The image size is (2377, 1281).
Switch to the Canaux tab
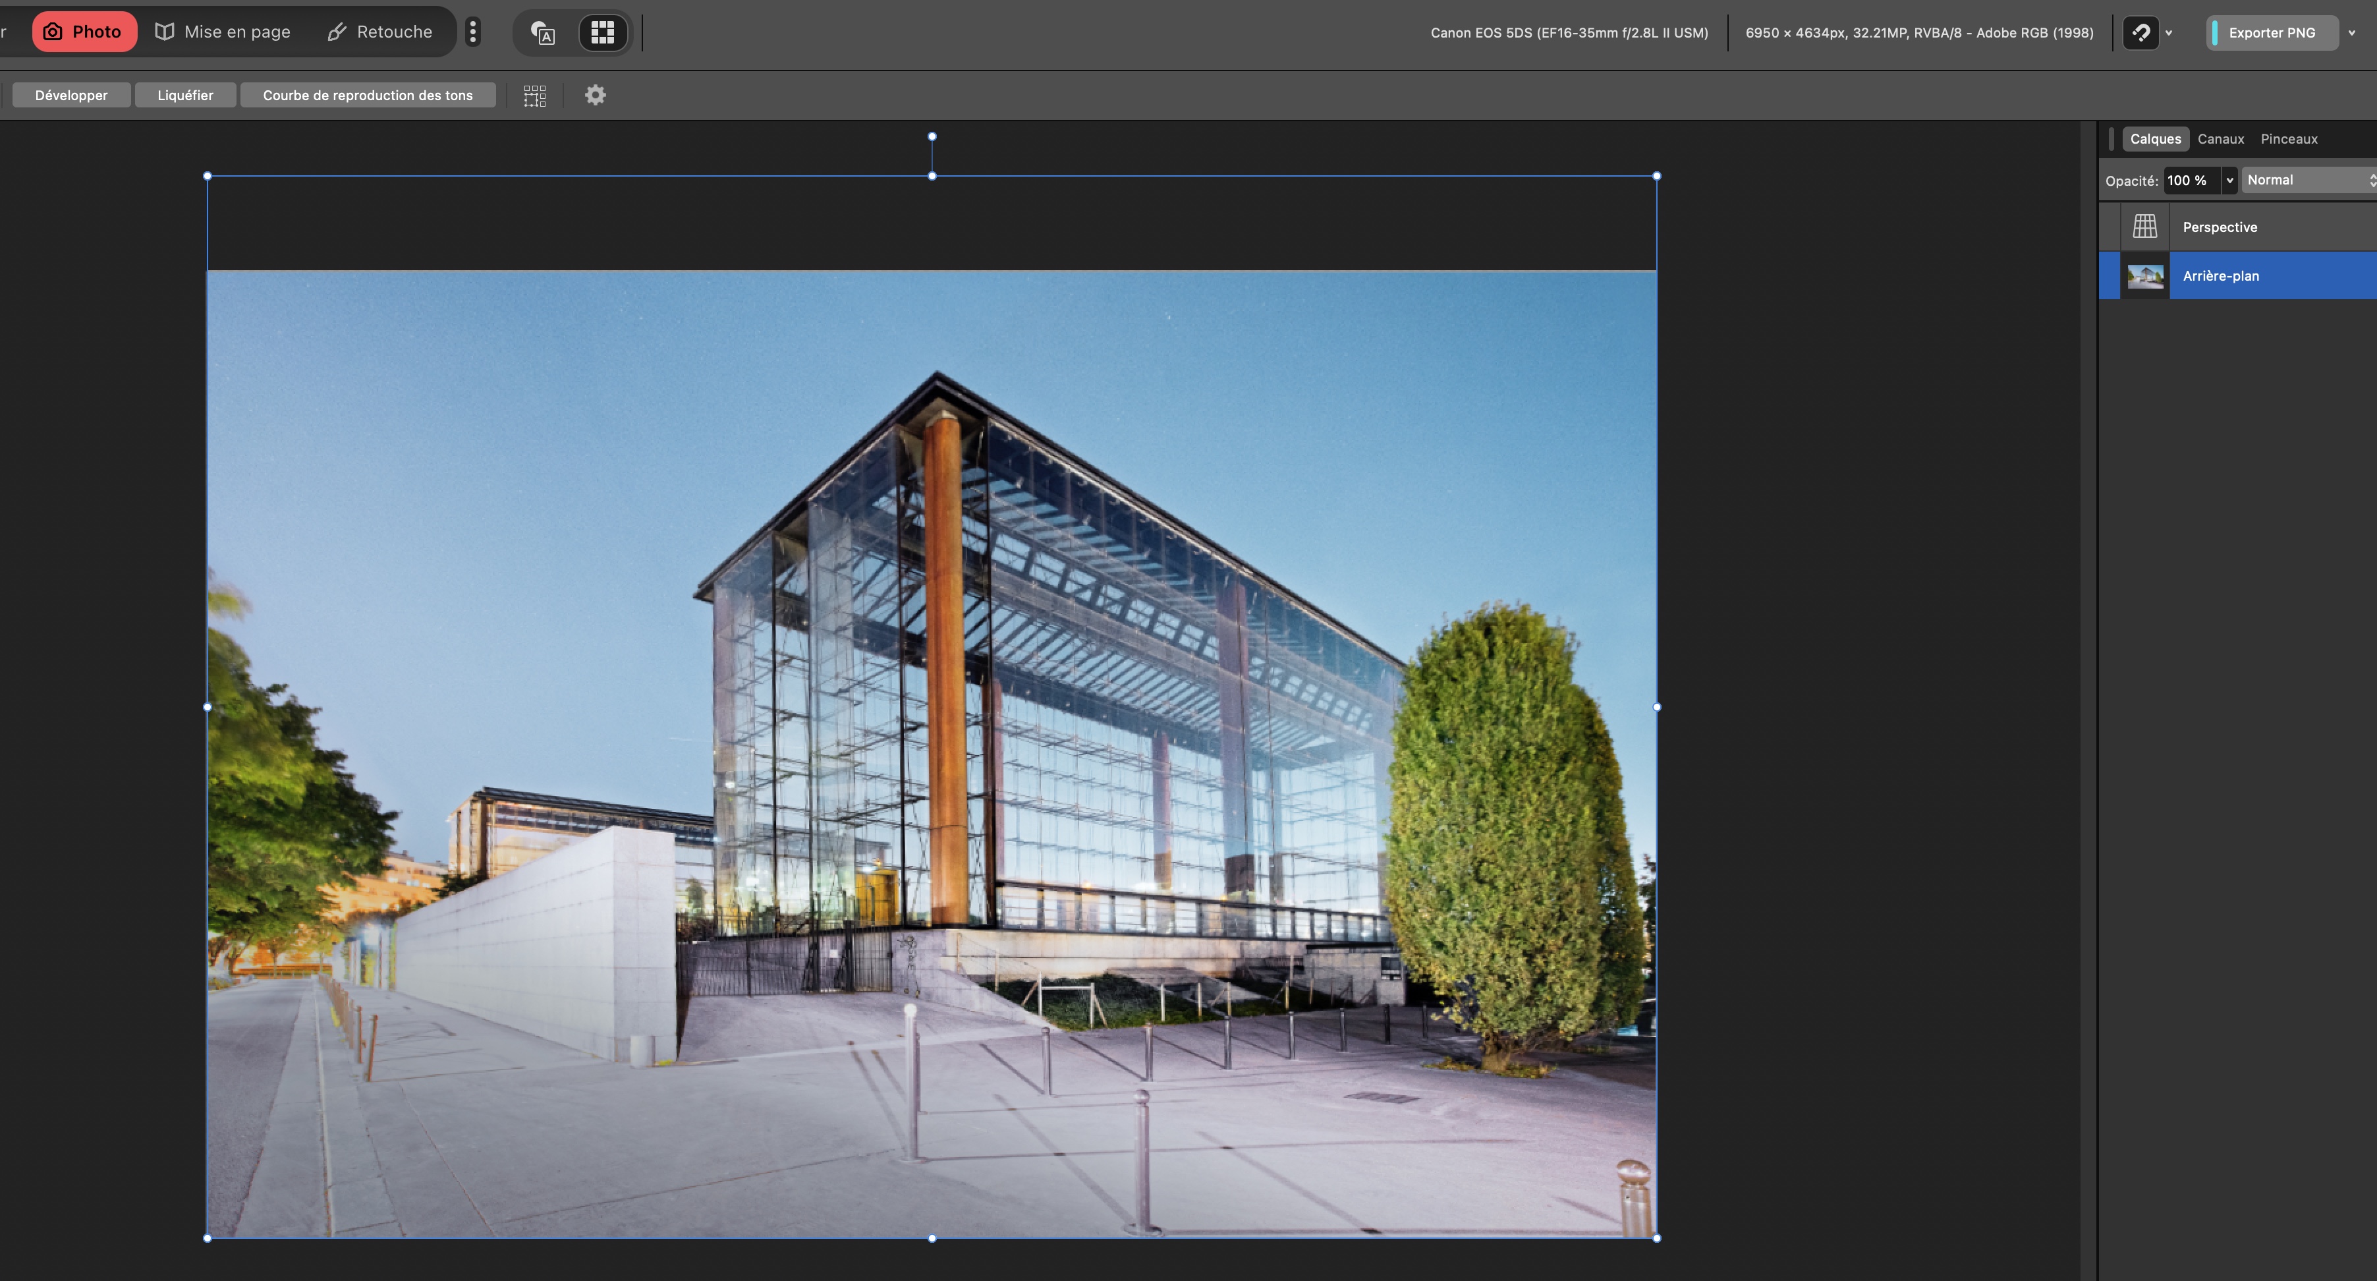tap(2220, 139)
